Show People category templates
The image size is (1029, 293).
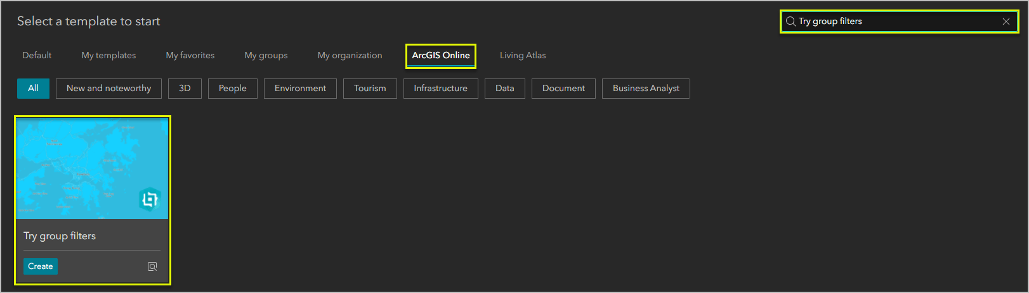coord(232,89)
